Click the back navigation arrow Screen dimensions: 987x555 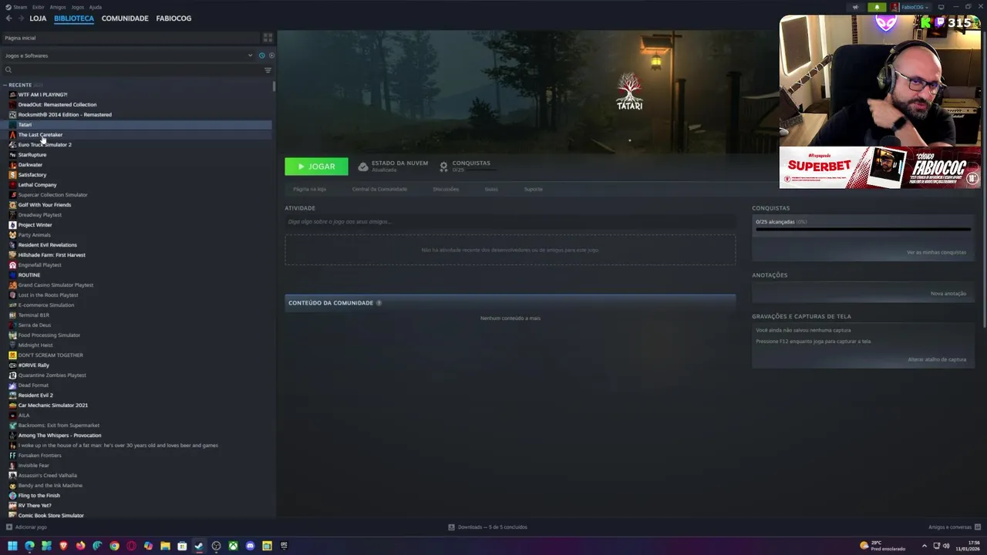click(8, 18)
